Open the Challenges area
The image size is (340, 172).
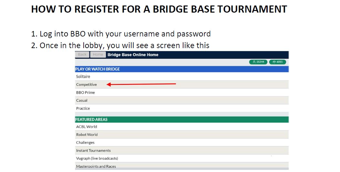click(x=182, y=143)
